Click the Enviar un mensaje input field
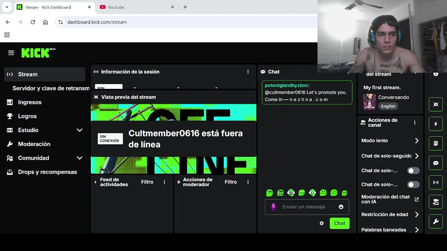The height and width of the screenshot is (251, 447). (x=307, y=207)
